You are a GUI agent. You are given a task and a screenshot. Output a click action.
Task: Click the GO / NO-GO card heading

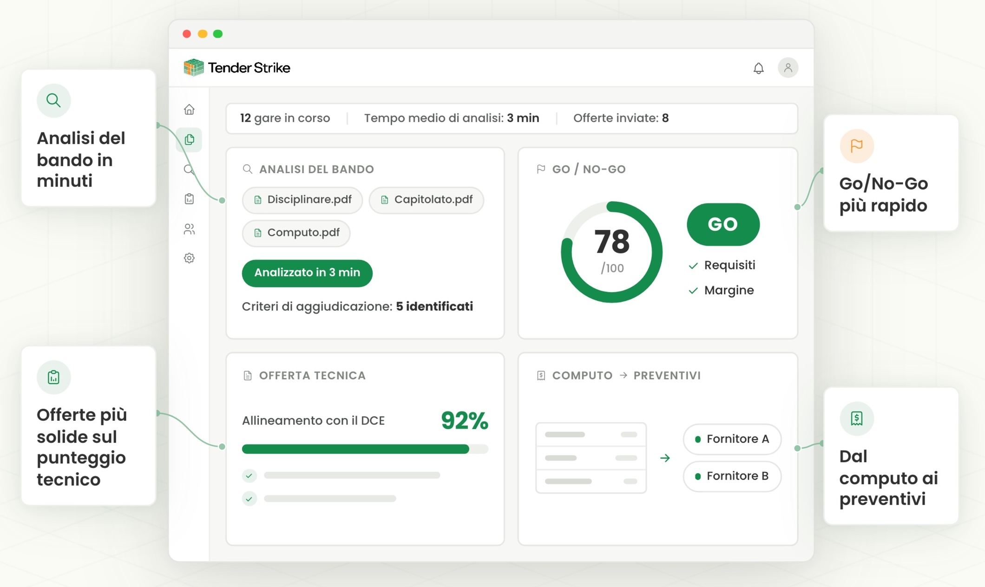pos(589,169)
